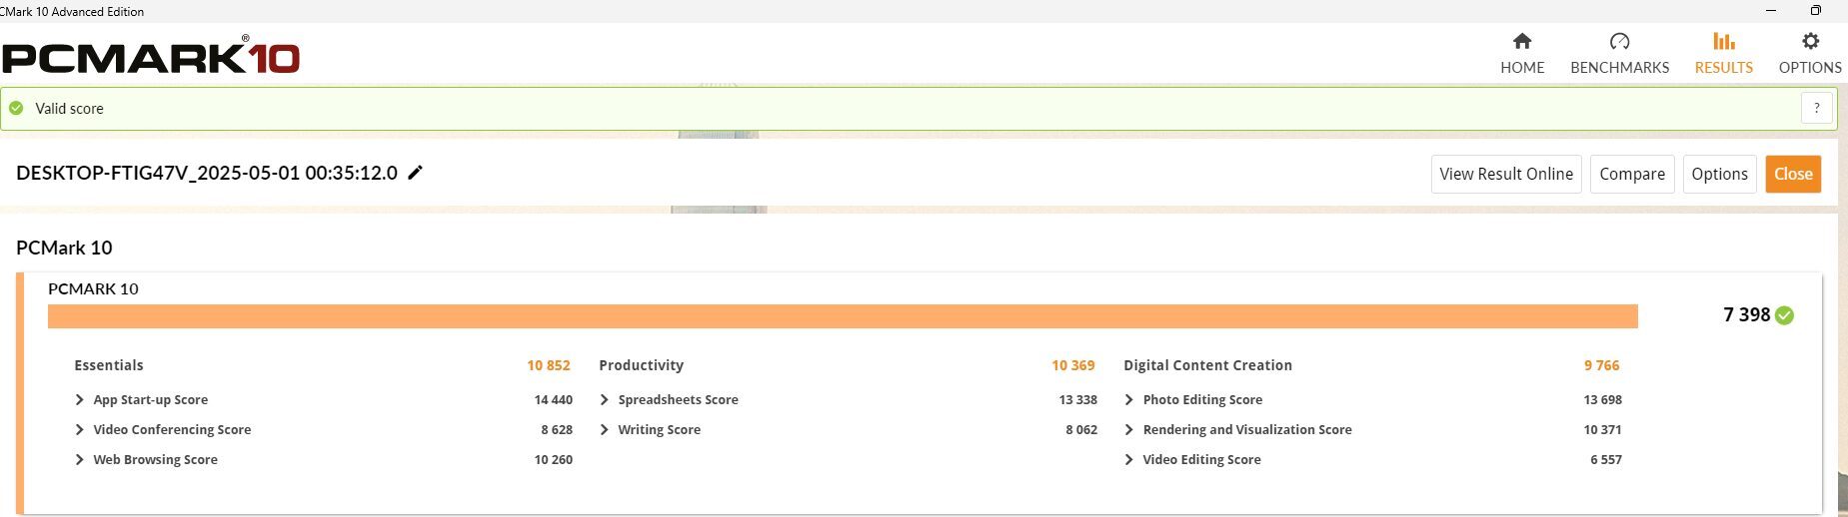Click the green Valid score check icon
Screen dimensions: 1848x517
point(16,108)
